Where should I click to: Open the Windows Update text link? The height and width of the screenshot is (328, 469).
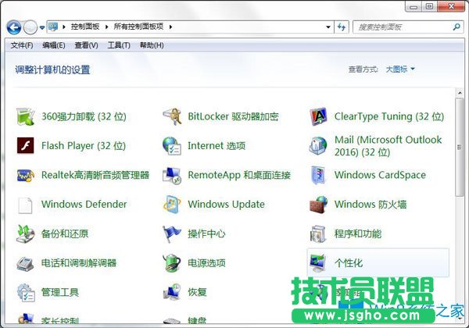pos(226,205)
